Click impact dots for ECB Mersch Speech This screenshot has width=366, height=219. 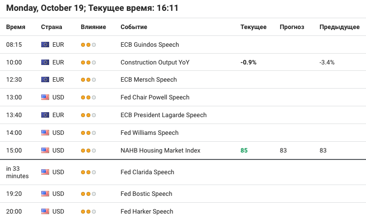point(88,80)
